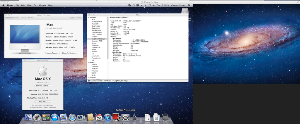Open the File menu
300x124 pixels.
coord(17,5)
